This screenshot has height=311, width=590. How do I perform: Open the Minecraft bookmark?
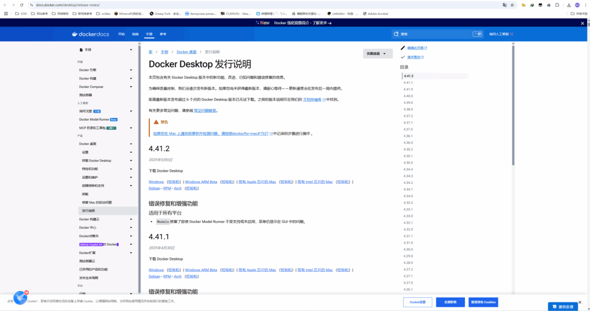click(128, 14)
